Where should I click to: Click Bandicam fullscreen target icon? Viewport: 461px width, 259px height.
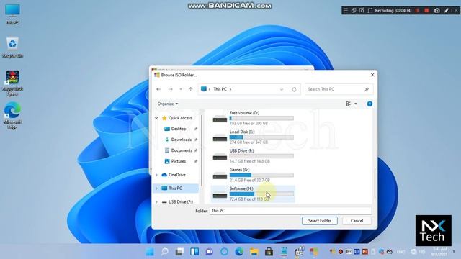370,11
